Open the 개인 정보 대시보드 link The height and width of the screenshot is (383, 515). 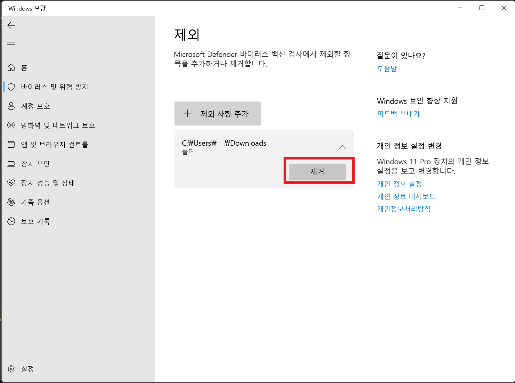click(x=406, y=196)
